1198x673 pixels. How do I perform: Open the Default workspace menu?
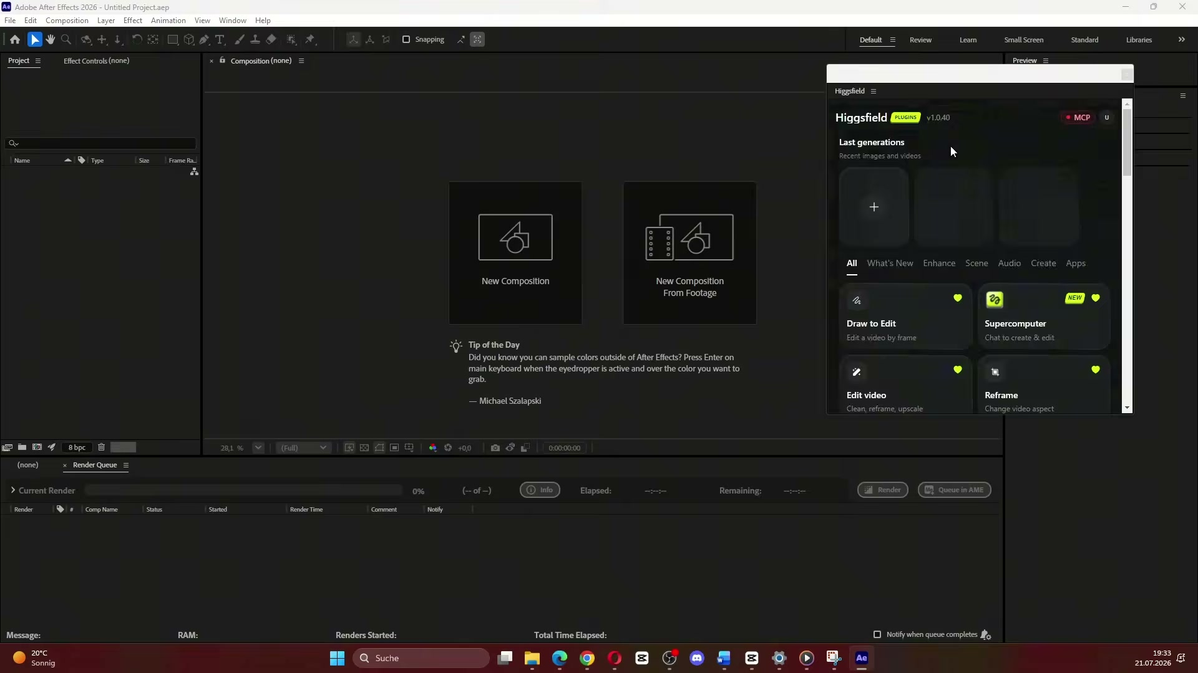(x=893, y=40)
